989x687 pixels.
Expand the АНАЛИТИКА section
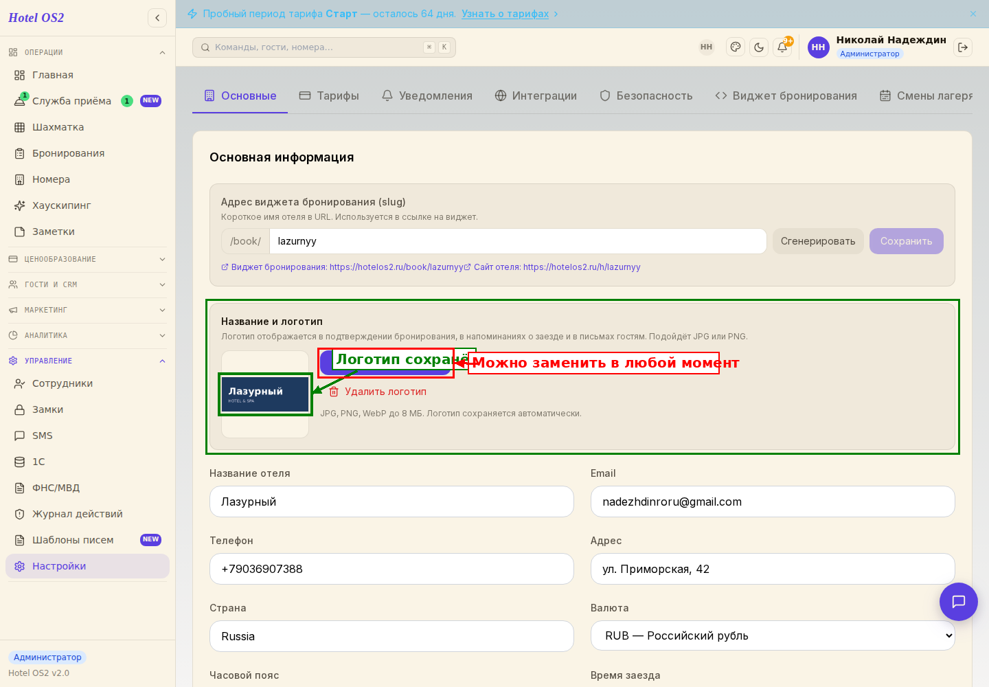pyautogui.click(x=87, y=335)
